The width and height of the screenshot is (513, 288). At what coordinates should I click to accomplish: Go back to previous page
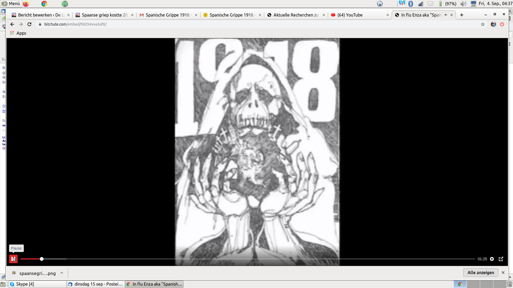pyautogui.click(x=12, y=24)
